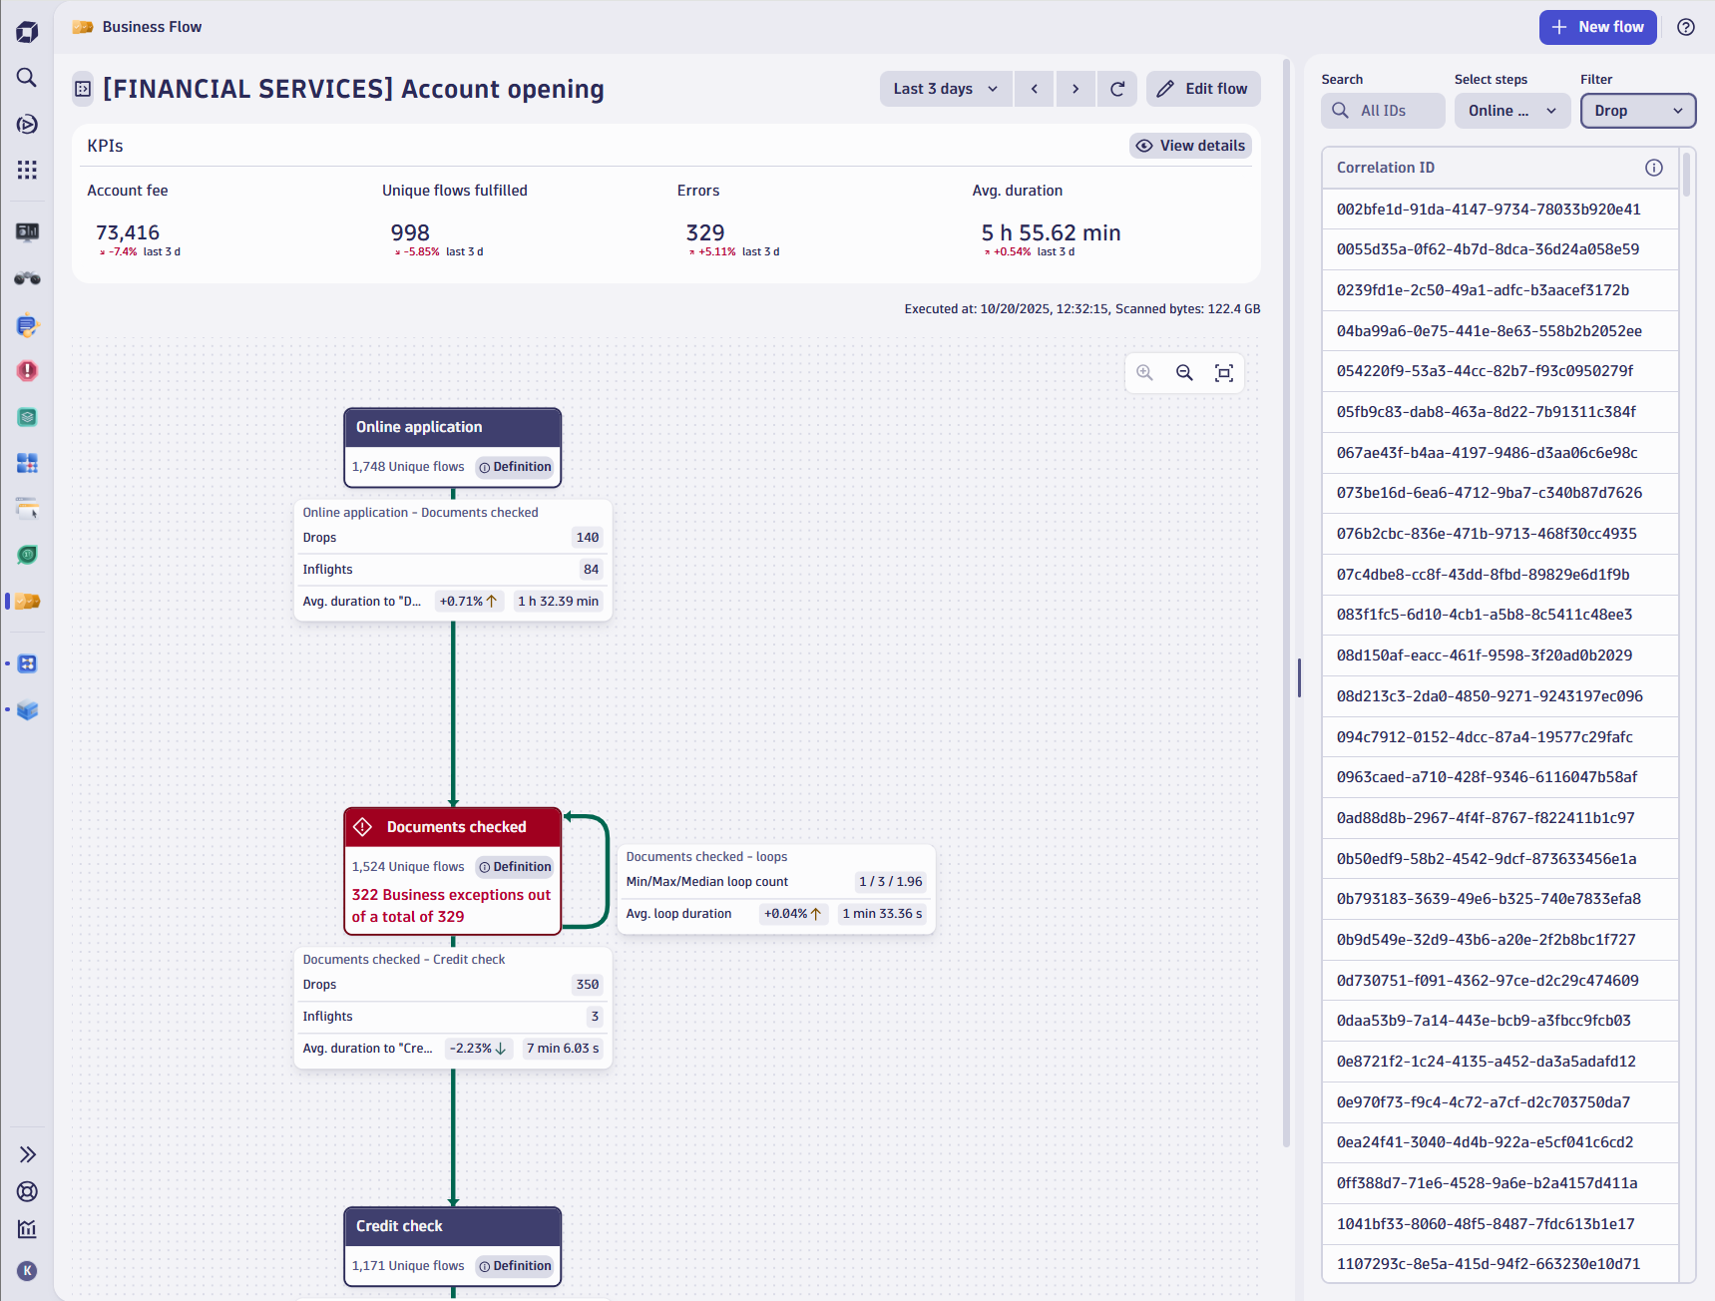Viewport: 1715px width, 1301px height.
Task: Show Definition for Documents checked step
Action: [x=515, y=867]
